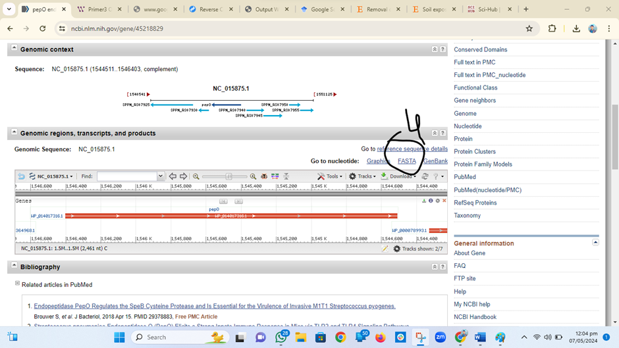The height and width of the screenshot is (348, 619).
Task: Open the Download dropdown menu
Action: point(398,176)
